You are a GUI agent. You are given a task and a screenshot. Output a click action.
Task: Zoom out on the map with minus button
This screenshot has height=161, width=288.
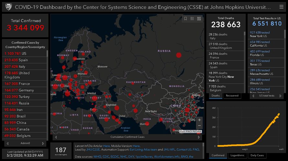tap(199, 126)
